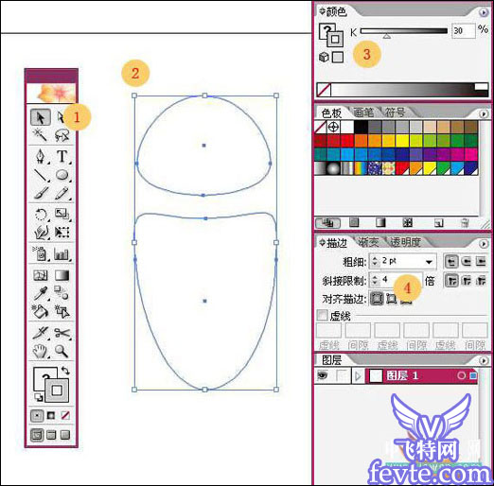The height and width of the screenshot is (486, 494).
Task: Open the 颜色 panel options menu
Action: (x=484, y=12)
